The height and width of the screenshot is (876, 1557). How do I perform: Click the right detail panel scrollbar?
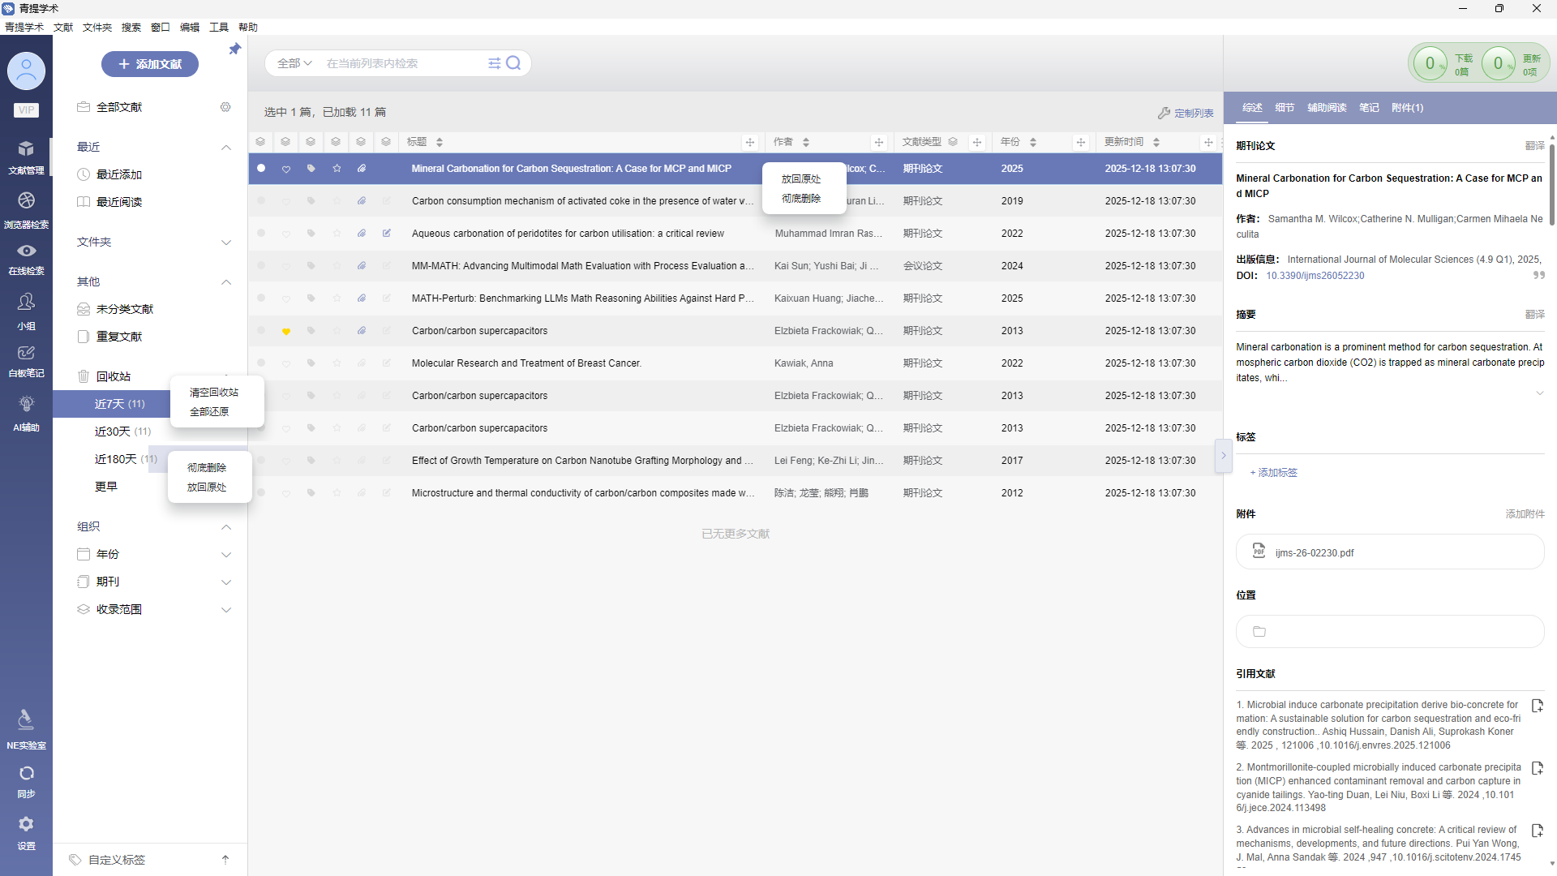pos(1551,185)
